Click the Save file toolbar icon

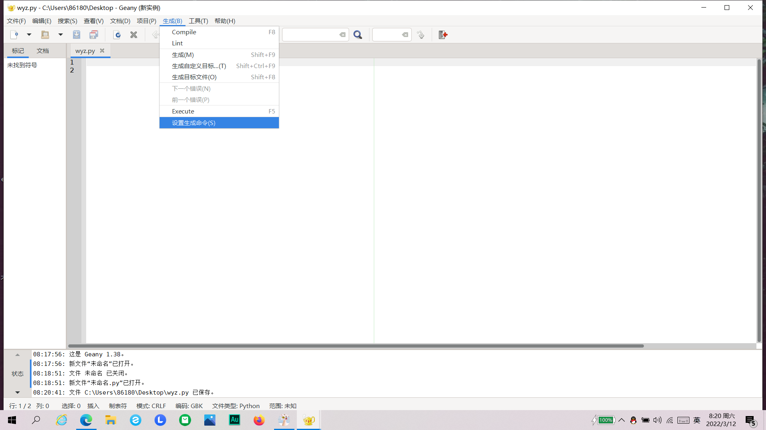tap(77, 35)
